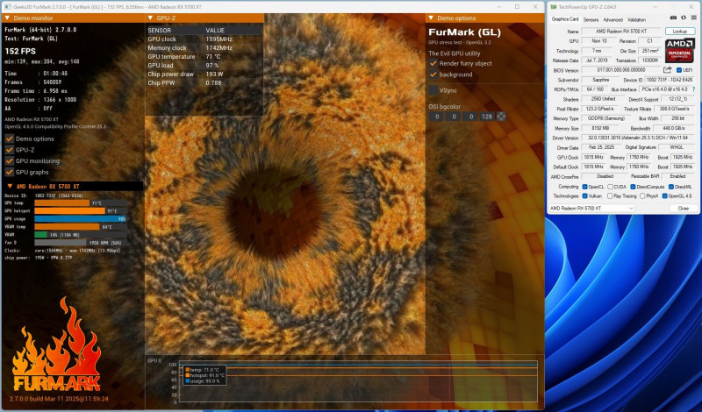Click the GPU temp orange bar
Image resolution: width=702 pixels, height=412 pixels.
pyautogui.click(x=62, y=203)
